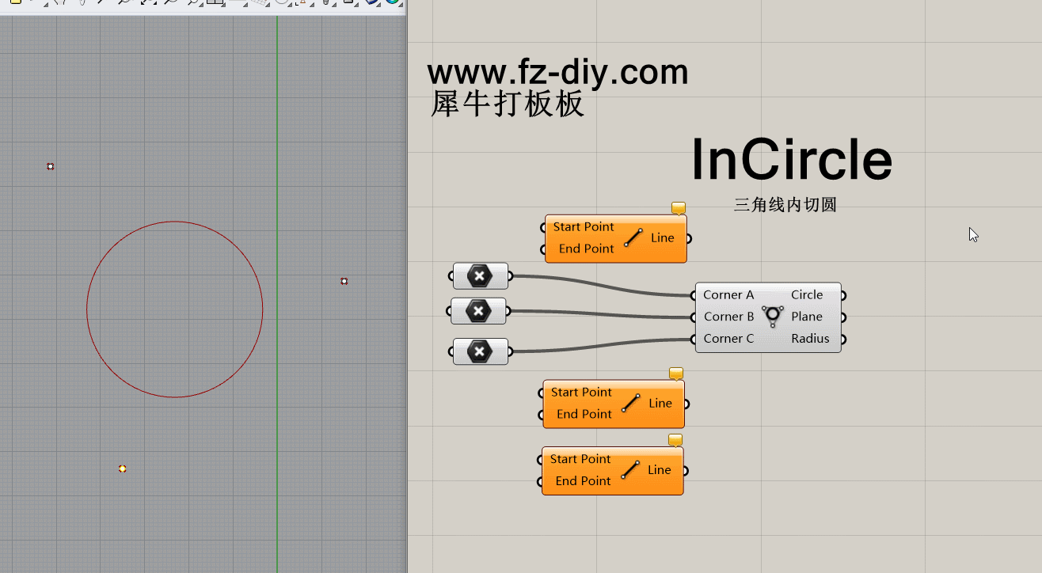1042x573 pixels.
Task: Click End Point input on the bottom Line component
Action: tap(583, 481)
